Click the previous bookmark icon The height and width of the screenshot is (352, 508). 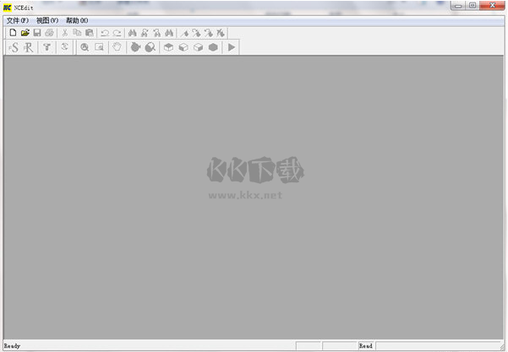click(x=208, y=33)
